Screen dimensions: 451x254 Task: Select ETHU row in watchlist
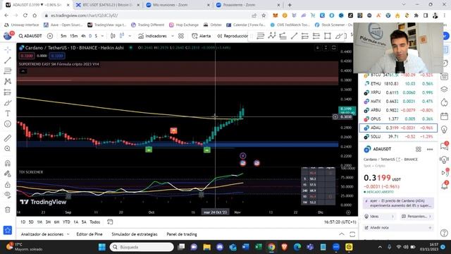[x=398, y=83]
